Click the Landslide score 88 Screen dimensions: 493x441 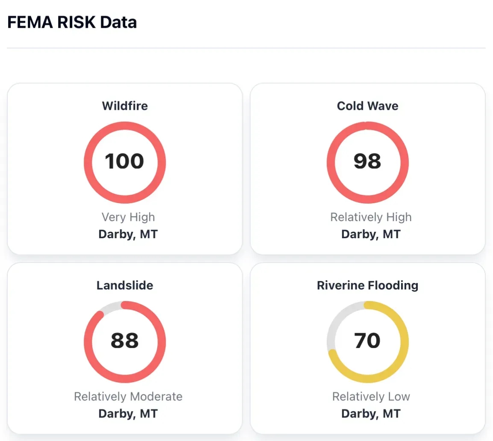tap(124, 341)
